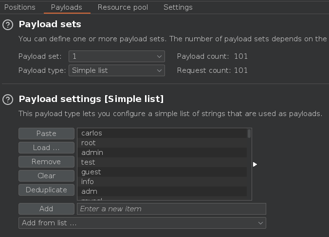The width and height of the screenshot is (329, 237).
Task: Expand the Payload type dropdown
Action: tap(117, 70)
